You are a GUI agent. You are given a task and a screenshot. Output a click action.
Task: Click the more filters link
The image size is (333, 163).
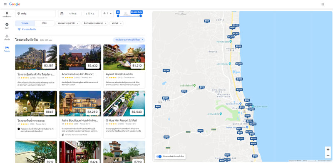point(27,29)
